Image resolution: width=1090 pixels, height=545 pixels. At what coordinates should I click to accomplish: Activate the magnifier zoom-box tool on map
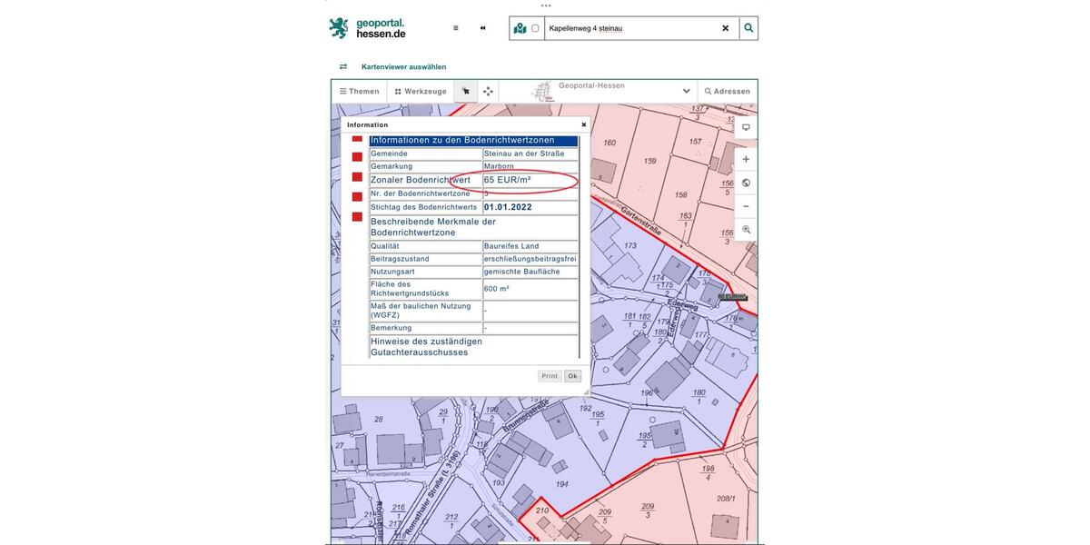pos(746,230)
